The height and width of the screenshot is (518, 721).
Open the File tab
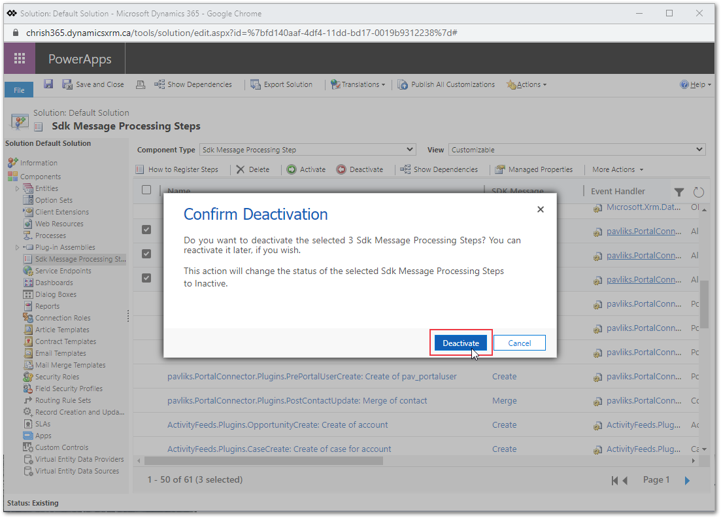[19, 90]
